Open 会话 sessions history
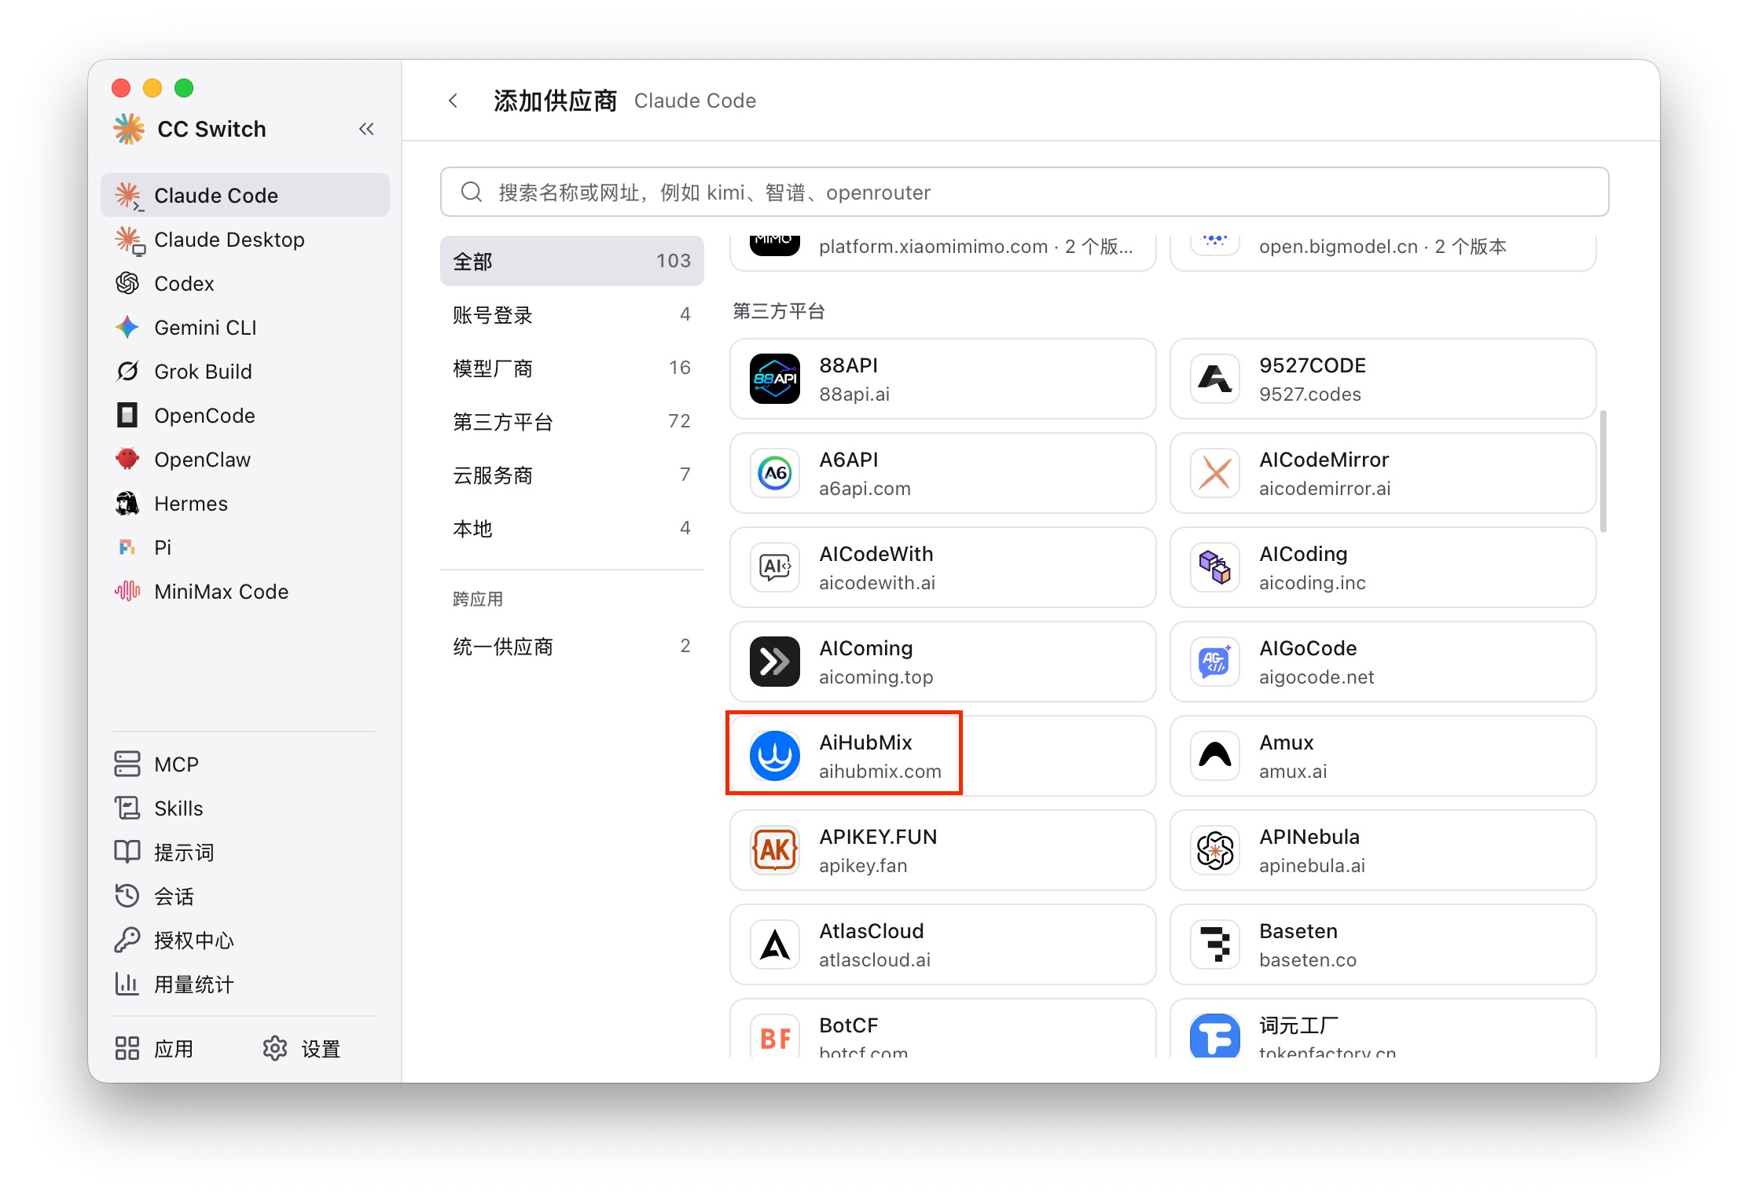Screen dimensions: 1748x1199 245,896
